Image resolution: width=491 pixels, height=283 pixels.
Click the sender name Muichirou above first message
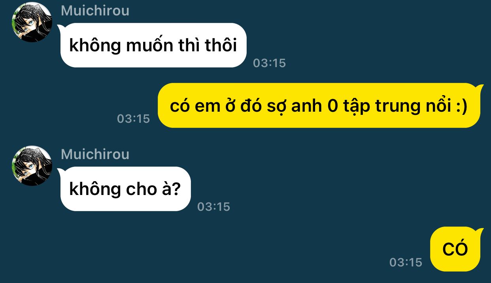(x=95, y=10)
